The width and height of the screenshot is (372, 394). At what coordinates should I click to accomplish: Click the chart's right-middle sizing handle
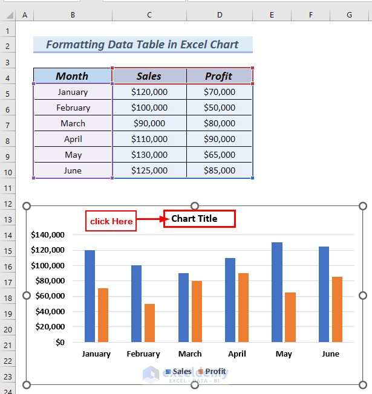(363, 295)
